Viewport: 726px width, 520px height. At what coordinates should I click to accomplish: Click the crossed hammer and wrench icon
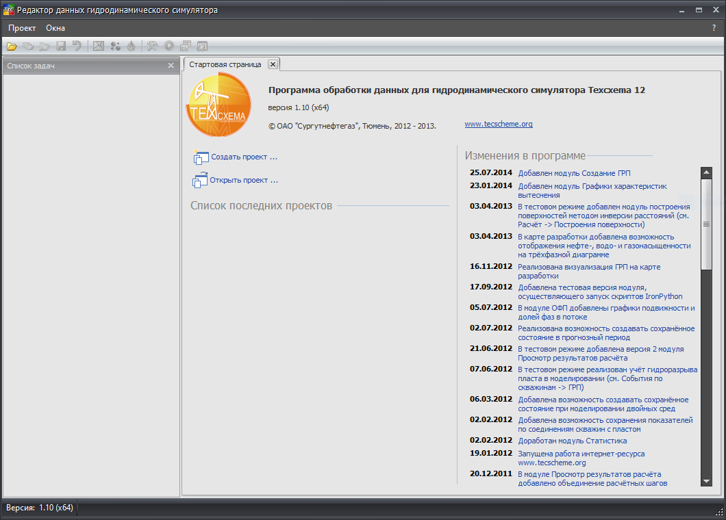(152, 46)
